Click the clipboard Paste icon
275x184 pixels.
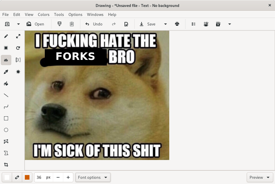pos(72,24)
